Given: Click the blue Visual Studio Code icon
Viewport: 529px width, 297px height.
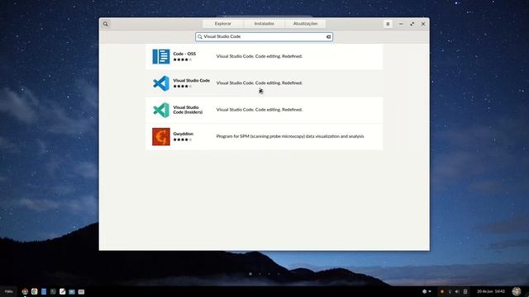Looking at the screenshot, I should (x=161, y=83).
